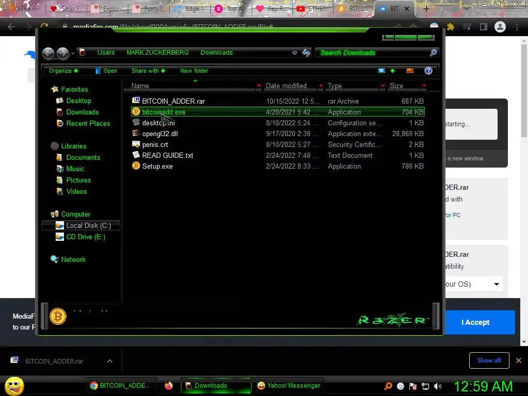Click BITCOIN_ADDER.rar in downloads bar
This screenshot has height=396, width=528.
pyautogui.click(x=54, y=361)
